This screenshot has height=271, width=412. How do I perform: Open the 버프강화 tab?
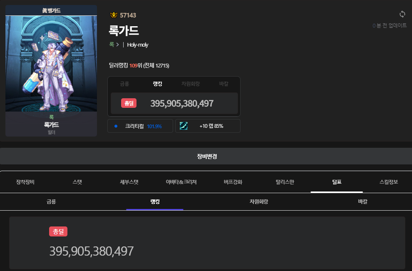pyautogui.click(x=233, y=182)
